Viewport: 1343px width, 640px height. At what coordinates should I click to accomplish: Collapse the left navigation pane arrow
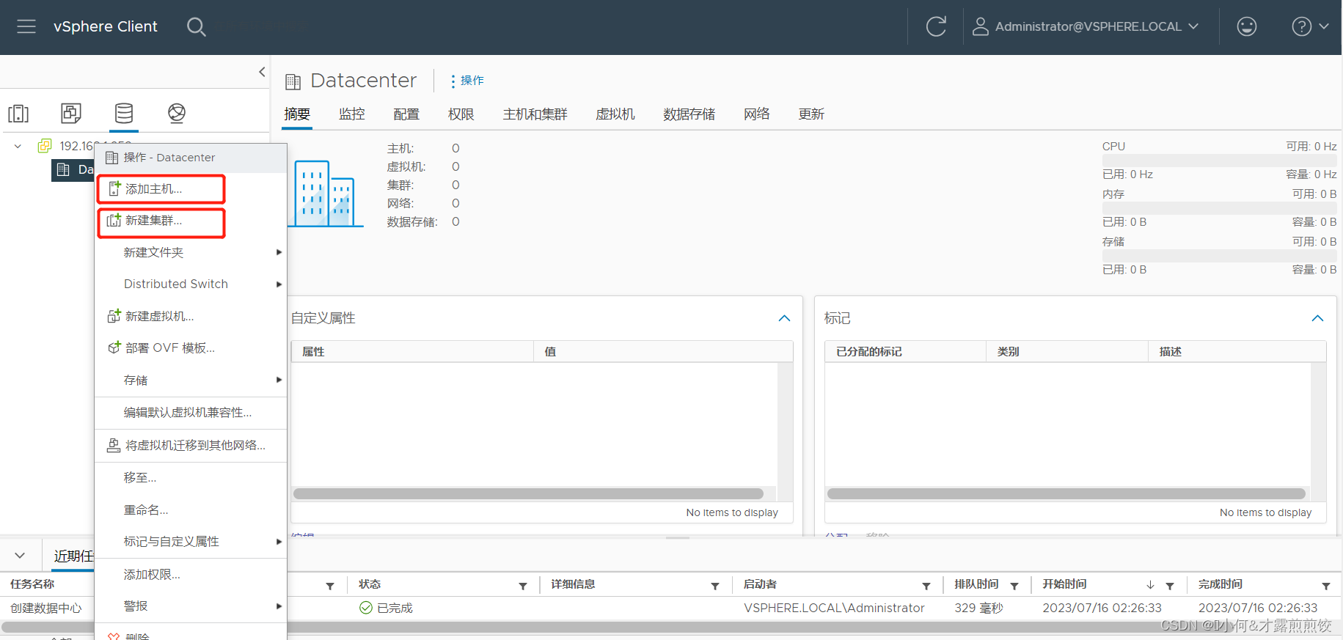[x=262, y=72]
